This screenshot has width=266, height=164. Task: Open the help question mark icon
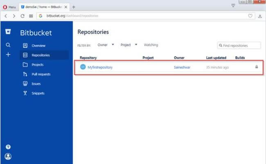(8, 147)
